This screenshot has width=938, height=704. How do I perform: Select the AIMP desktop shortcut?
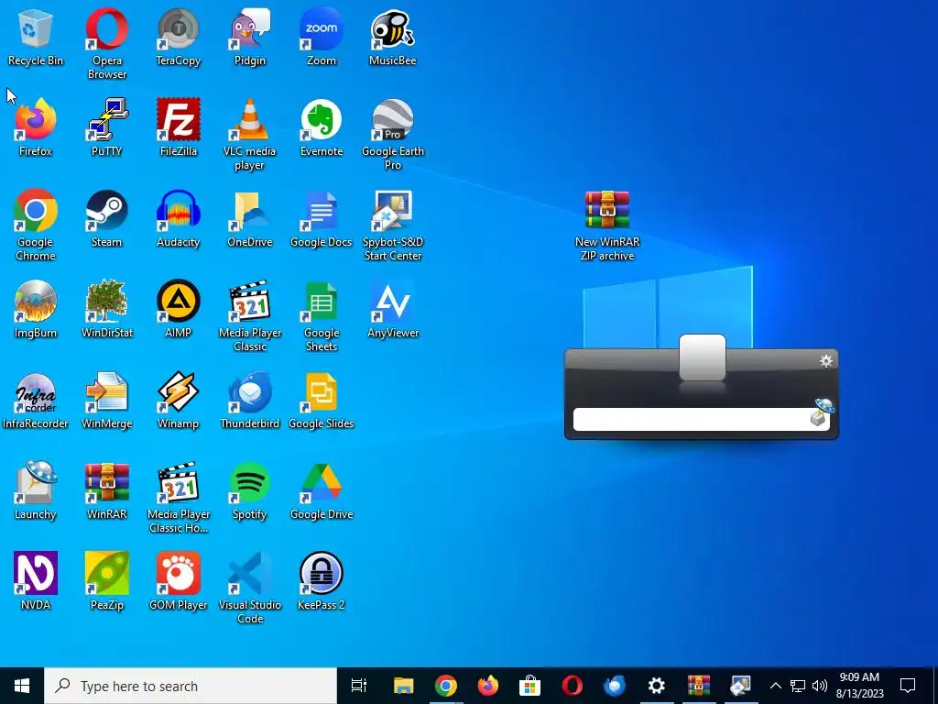click(x=179, y=310)
